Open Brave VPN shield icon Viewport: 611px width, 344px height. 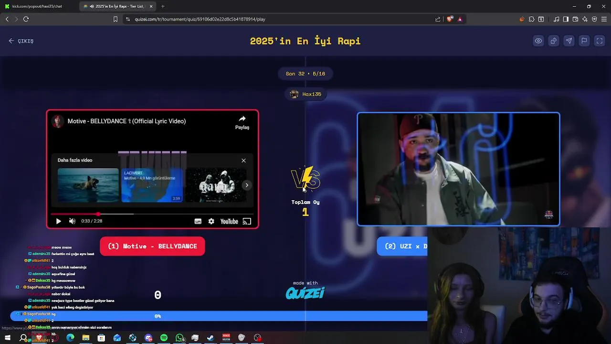click(x=594, y=19)
